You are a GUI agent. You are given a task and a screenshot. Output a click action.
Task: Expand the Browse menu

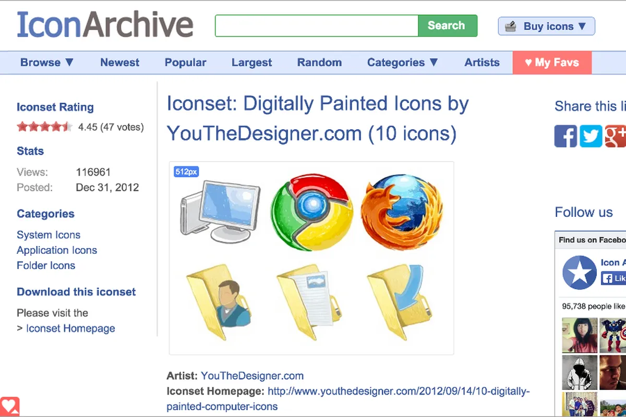point(47,63)
